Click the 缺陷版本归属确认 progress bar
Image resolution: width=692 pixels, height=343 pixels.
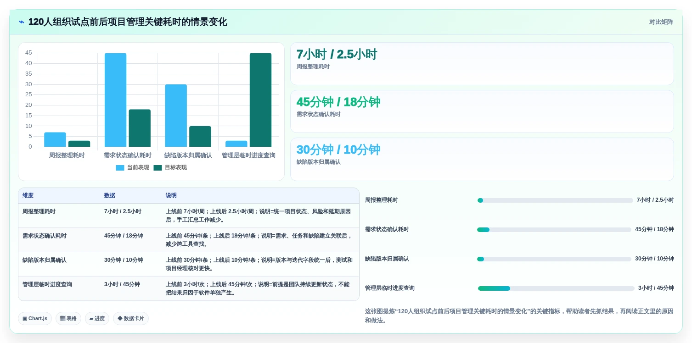pyautogui.click(x=554, y=259)
